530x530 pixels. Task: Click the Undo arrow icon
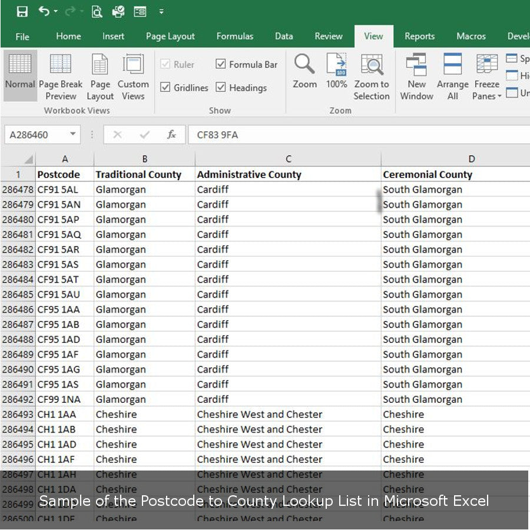(x=44, y=11)
